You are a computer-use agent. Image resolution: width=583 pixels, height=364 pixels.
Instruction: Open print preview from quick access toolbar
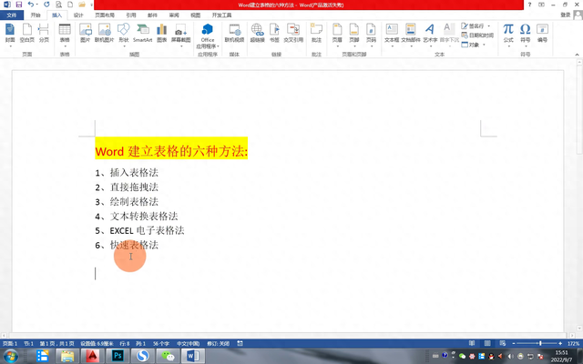(x=58, y=5)
